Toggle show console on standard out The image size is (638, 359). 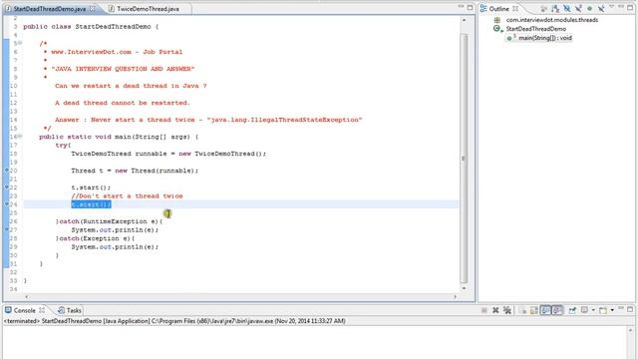pos(545,310)
